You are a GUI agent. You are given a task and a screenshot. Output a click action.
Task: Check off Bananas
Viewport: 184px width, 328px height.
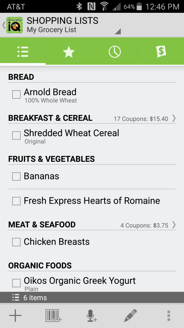coord(16,176)
